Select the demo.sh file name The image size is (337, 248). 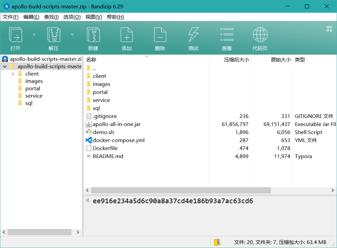point(104,132)
